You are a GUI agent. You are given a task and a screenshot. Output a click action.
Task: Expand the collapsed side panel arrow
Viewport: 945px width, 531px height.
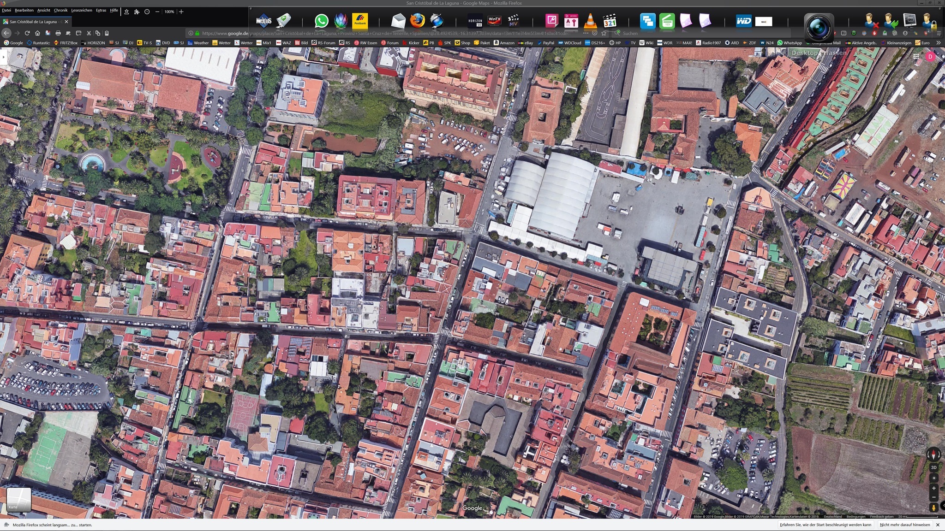coord(3,57)
